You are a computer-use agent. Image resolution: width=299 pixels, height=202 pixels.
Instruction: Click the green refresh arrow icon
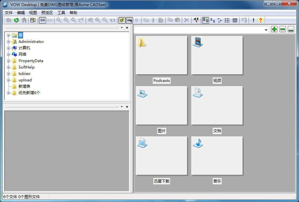(x=16, y=20)
